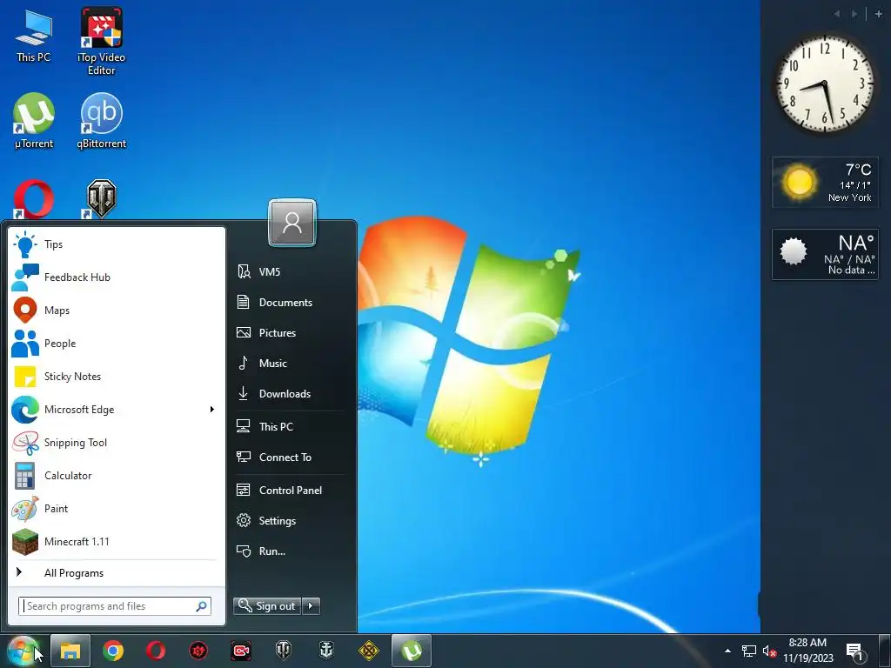Open File Explorer from the taskbar

(70, 651)
